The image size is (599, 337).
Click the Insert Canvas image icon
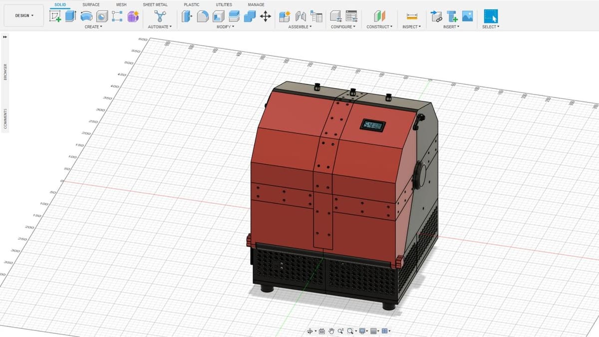[467, 16]
